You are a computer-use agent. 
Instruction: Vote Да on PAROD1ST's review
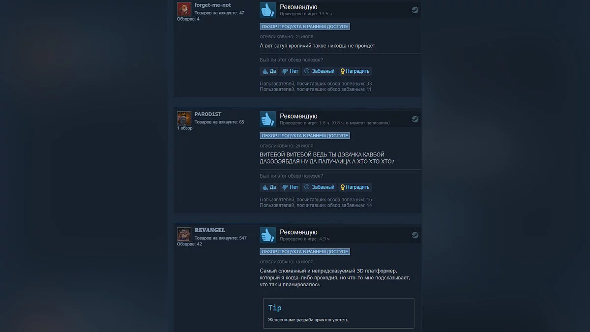tap(269, 187)
